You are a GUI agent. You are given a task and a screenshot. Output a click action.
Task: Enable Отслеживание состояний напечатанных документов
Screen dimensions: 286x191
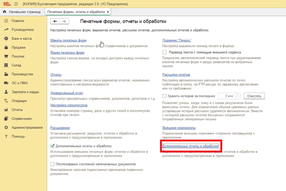coord(53,164)
